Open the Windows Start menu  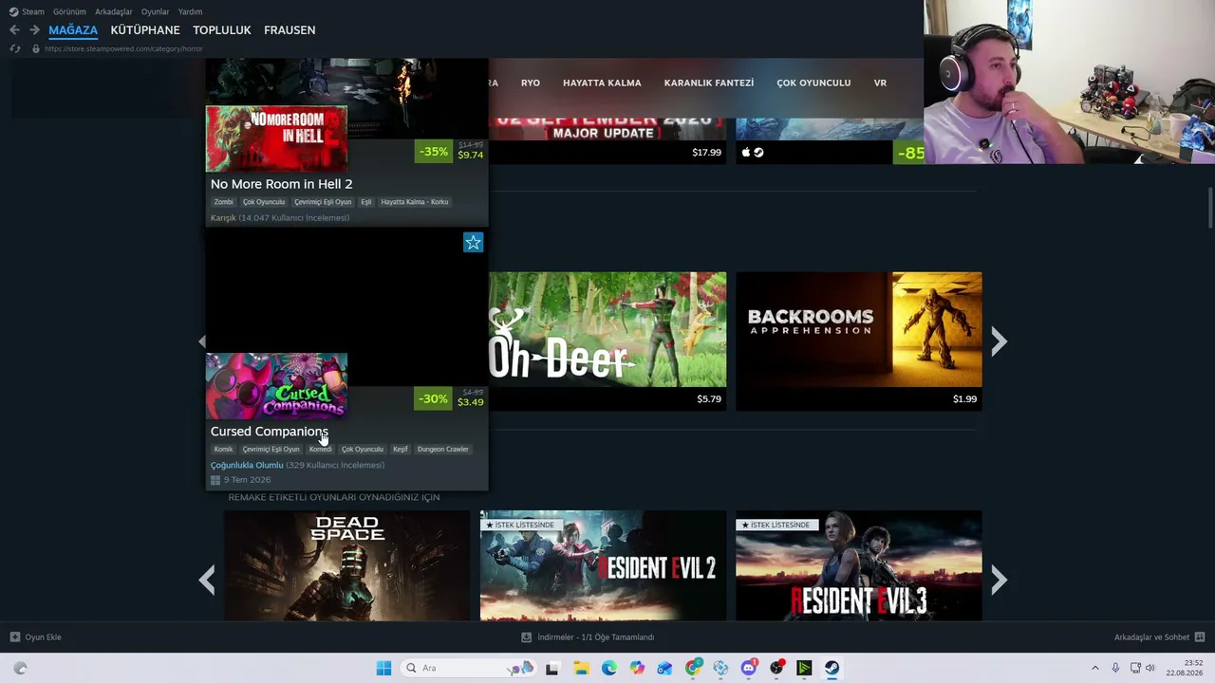(x=383, y=668)
